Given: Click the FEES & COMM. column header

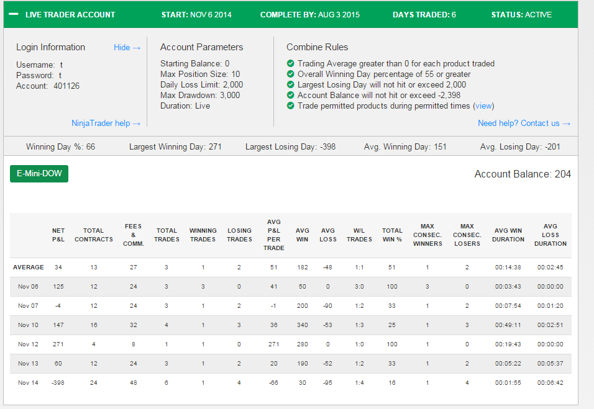Looking at the screenshot, I should [134, 235].
